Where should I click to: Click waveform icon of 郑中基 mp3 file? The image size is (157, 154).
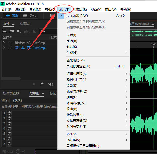point(11,48)
